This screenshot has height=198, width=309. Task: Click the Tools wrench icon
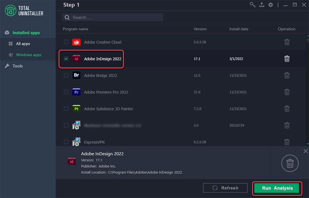[7, 66]
